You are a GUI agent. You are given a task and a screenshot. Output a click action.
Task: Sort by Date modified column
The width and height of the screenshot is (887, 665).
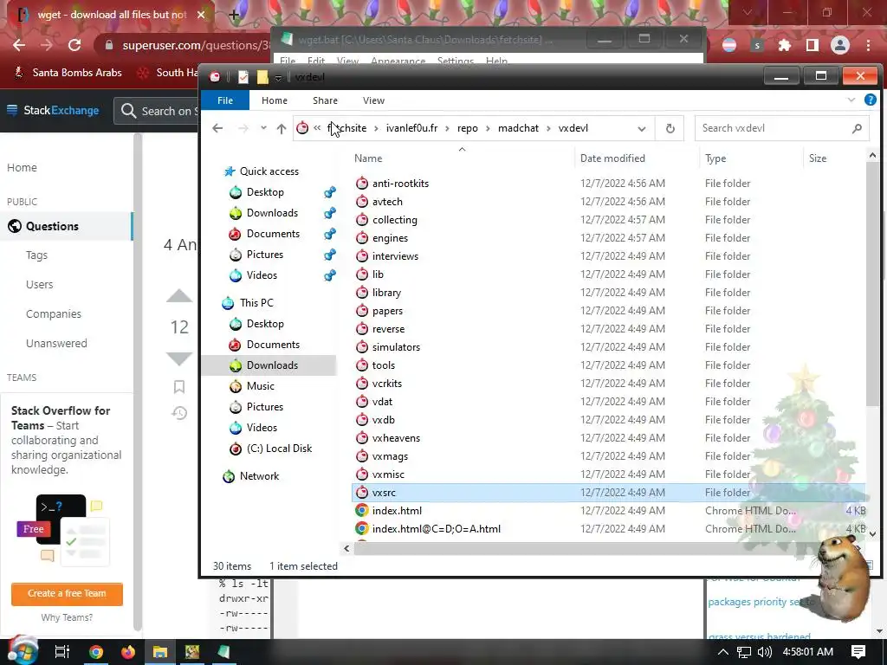click(x=612, y=158)
